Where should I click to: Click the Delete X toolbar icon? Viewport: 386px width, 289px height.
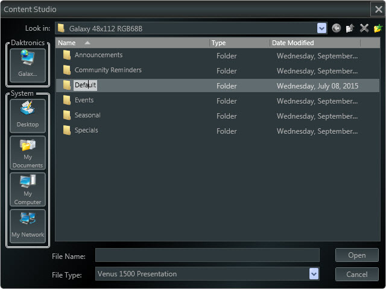click(x=364, y=28)
